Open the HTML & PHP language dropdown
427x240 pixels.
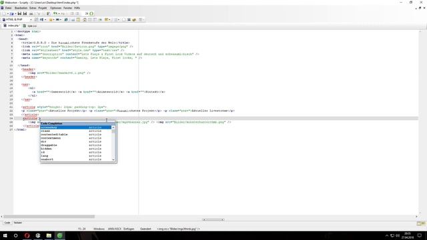[31, 20]
